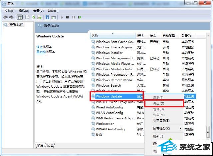213x156 pixels.
Task: Select the 传真 service row
Action: (x=117, y=135)
